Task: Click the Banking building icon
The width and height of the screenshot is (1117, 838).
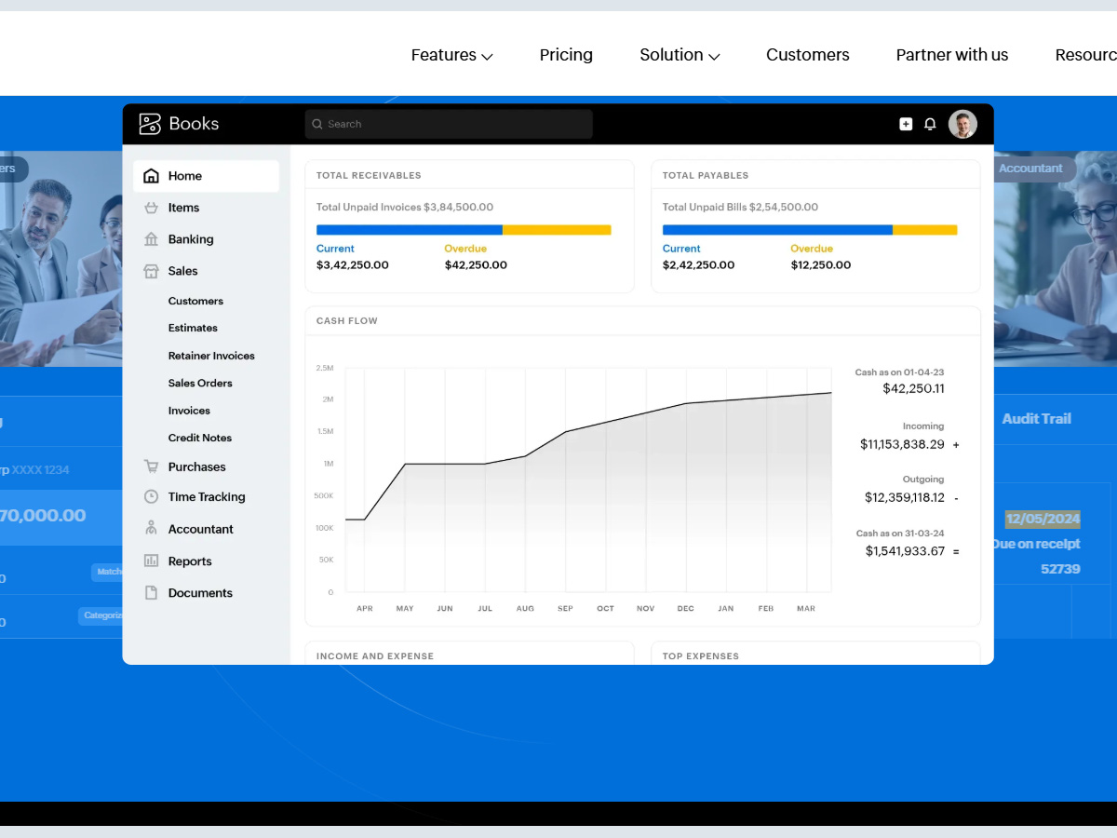Action: coord(151,239)
